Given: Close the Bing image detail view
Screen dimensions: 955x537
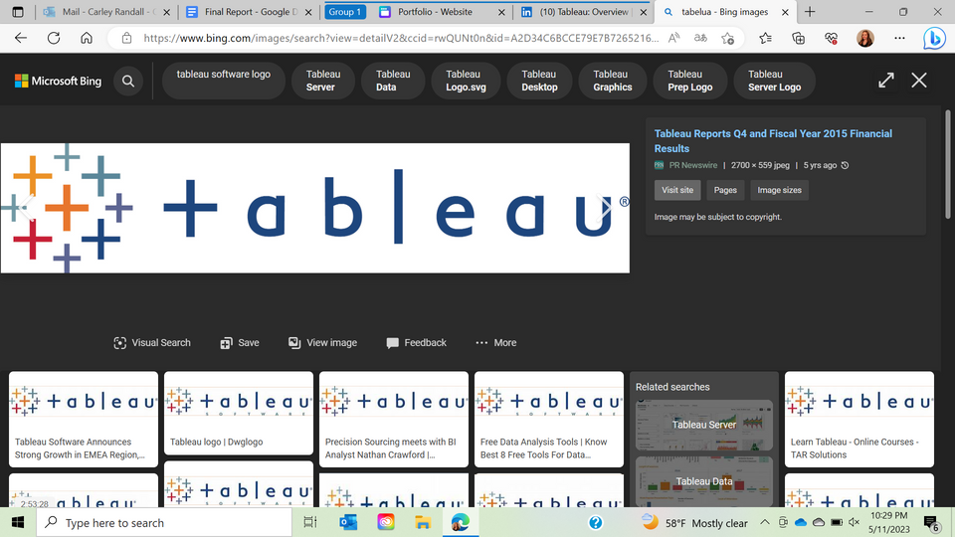Looking at the screenshot, I should pos(919,81).
